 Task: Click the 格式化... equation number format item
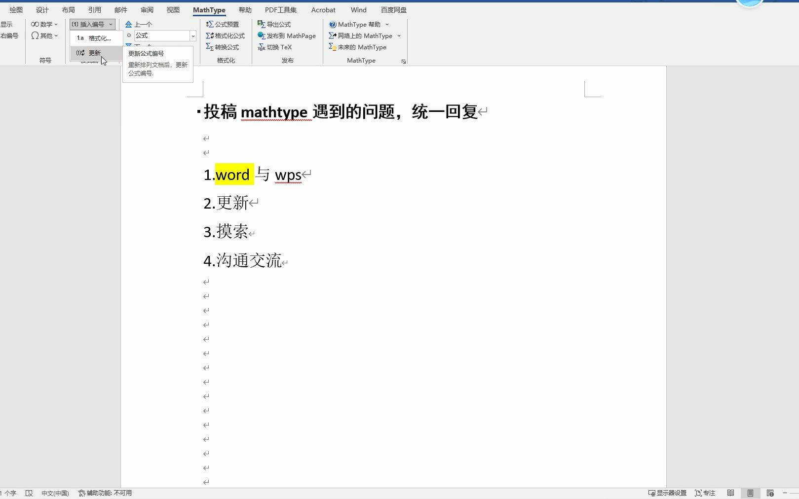click(x=96, y=38)
